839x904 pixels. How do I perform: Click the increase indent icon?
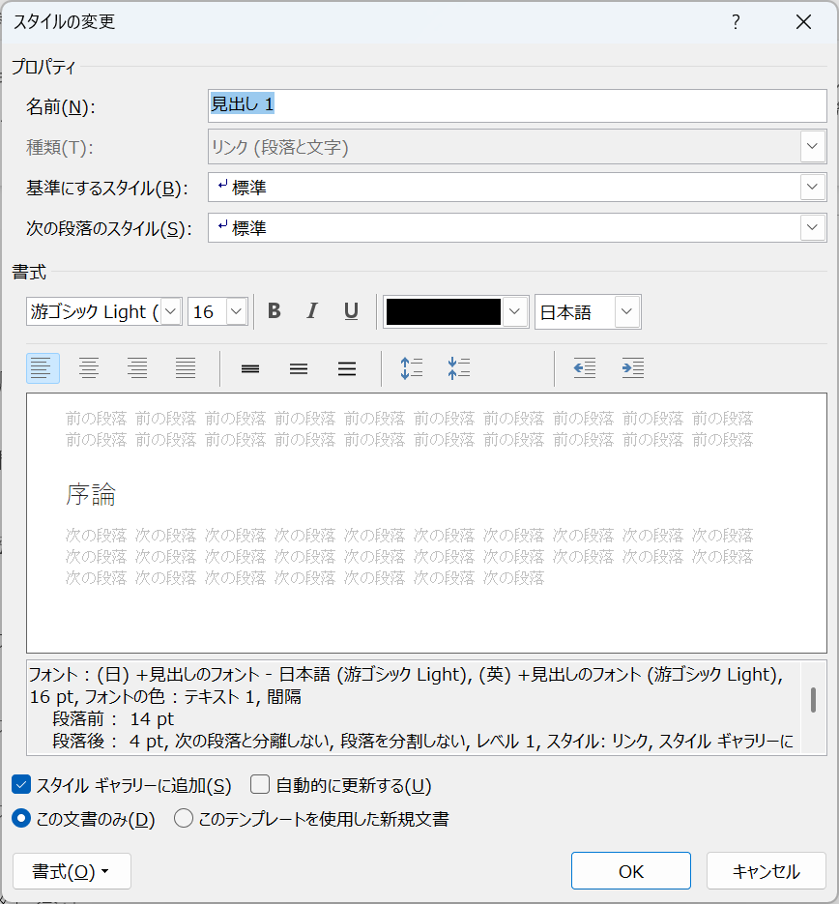click(632, 368)
